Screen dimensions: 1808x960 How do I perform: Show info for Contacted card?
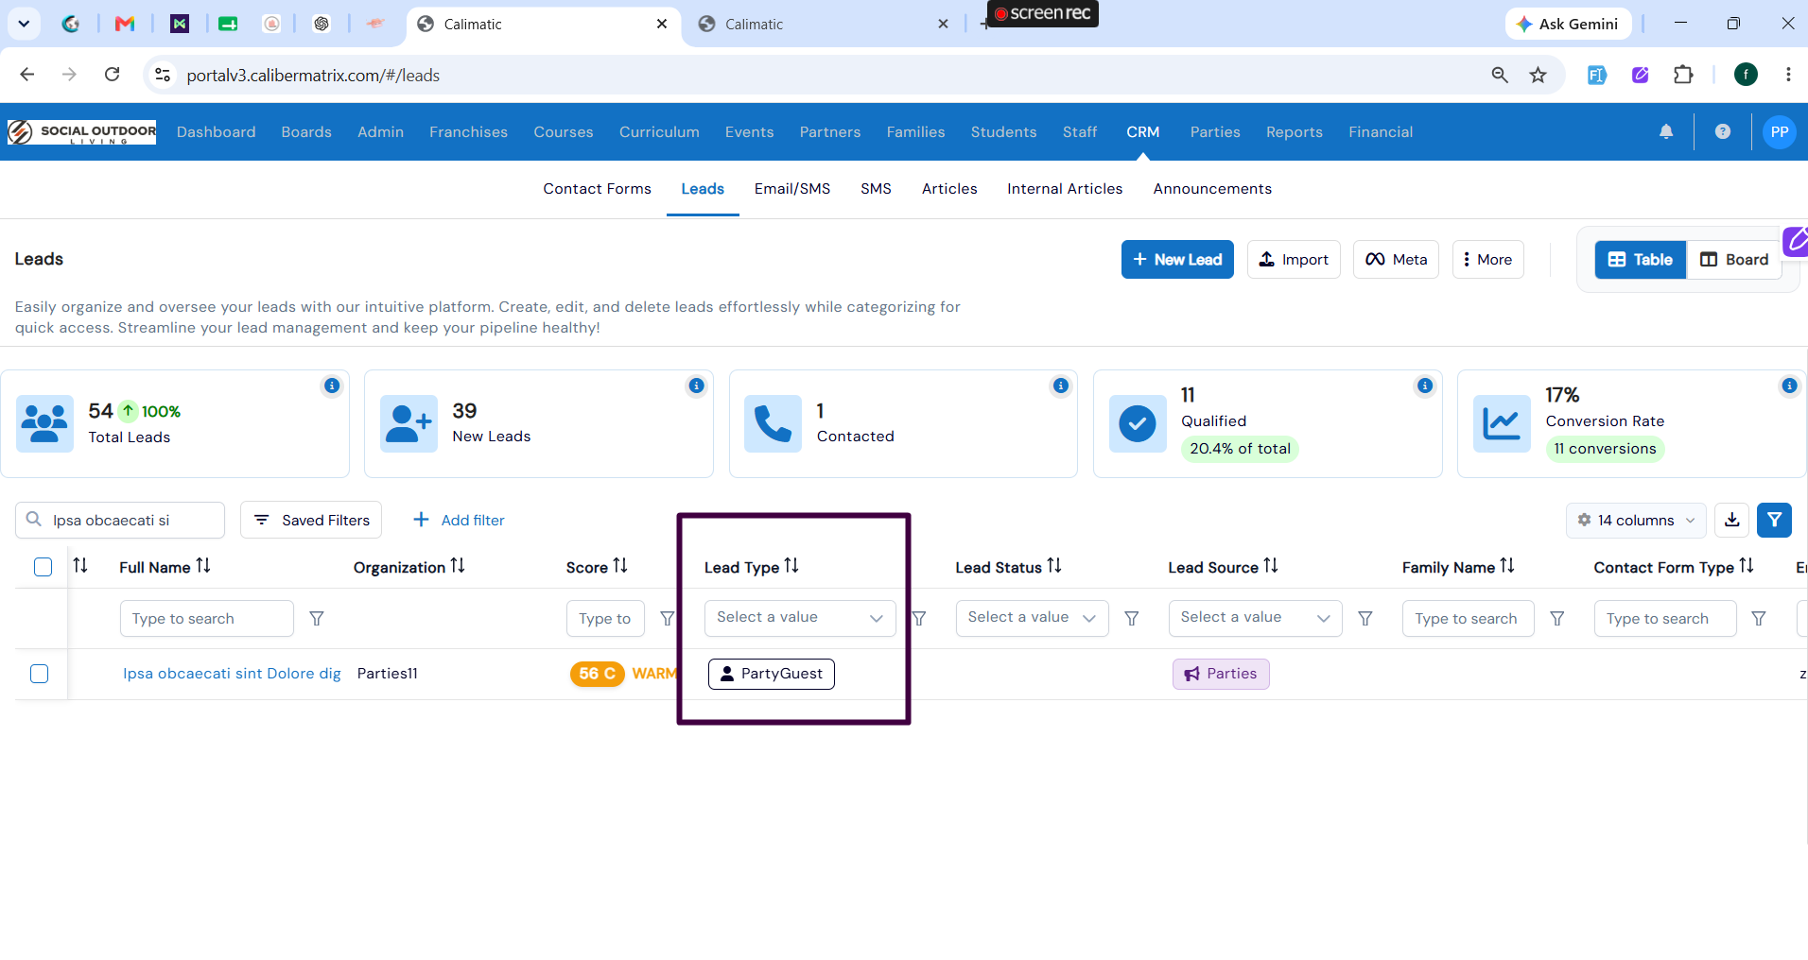pyautogui.click(x=1061, y=386)
